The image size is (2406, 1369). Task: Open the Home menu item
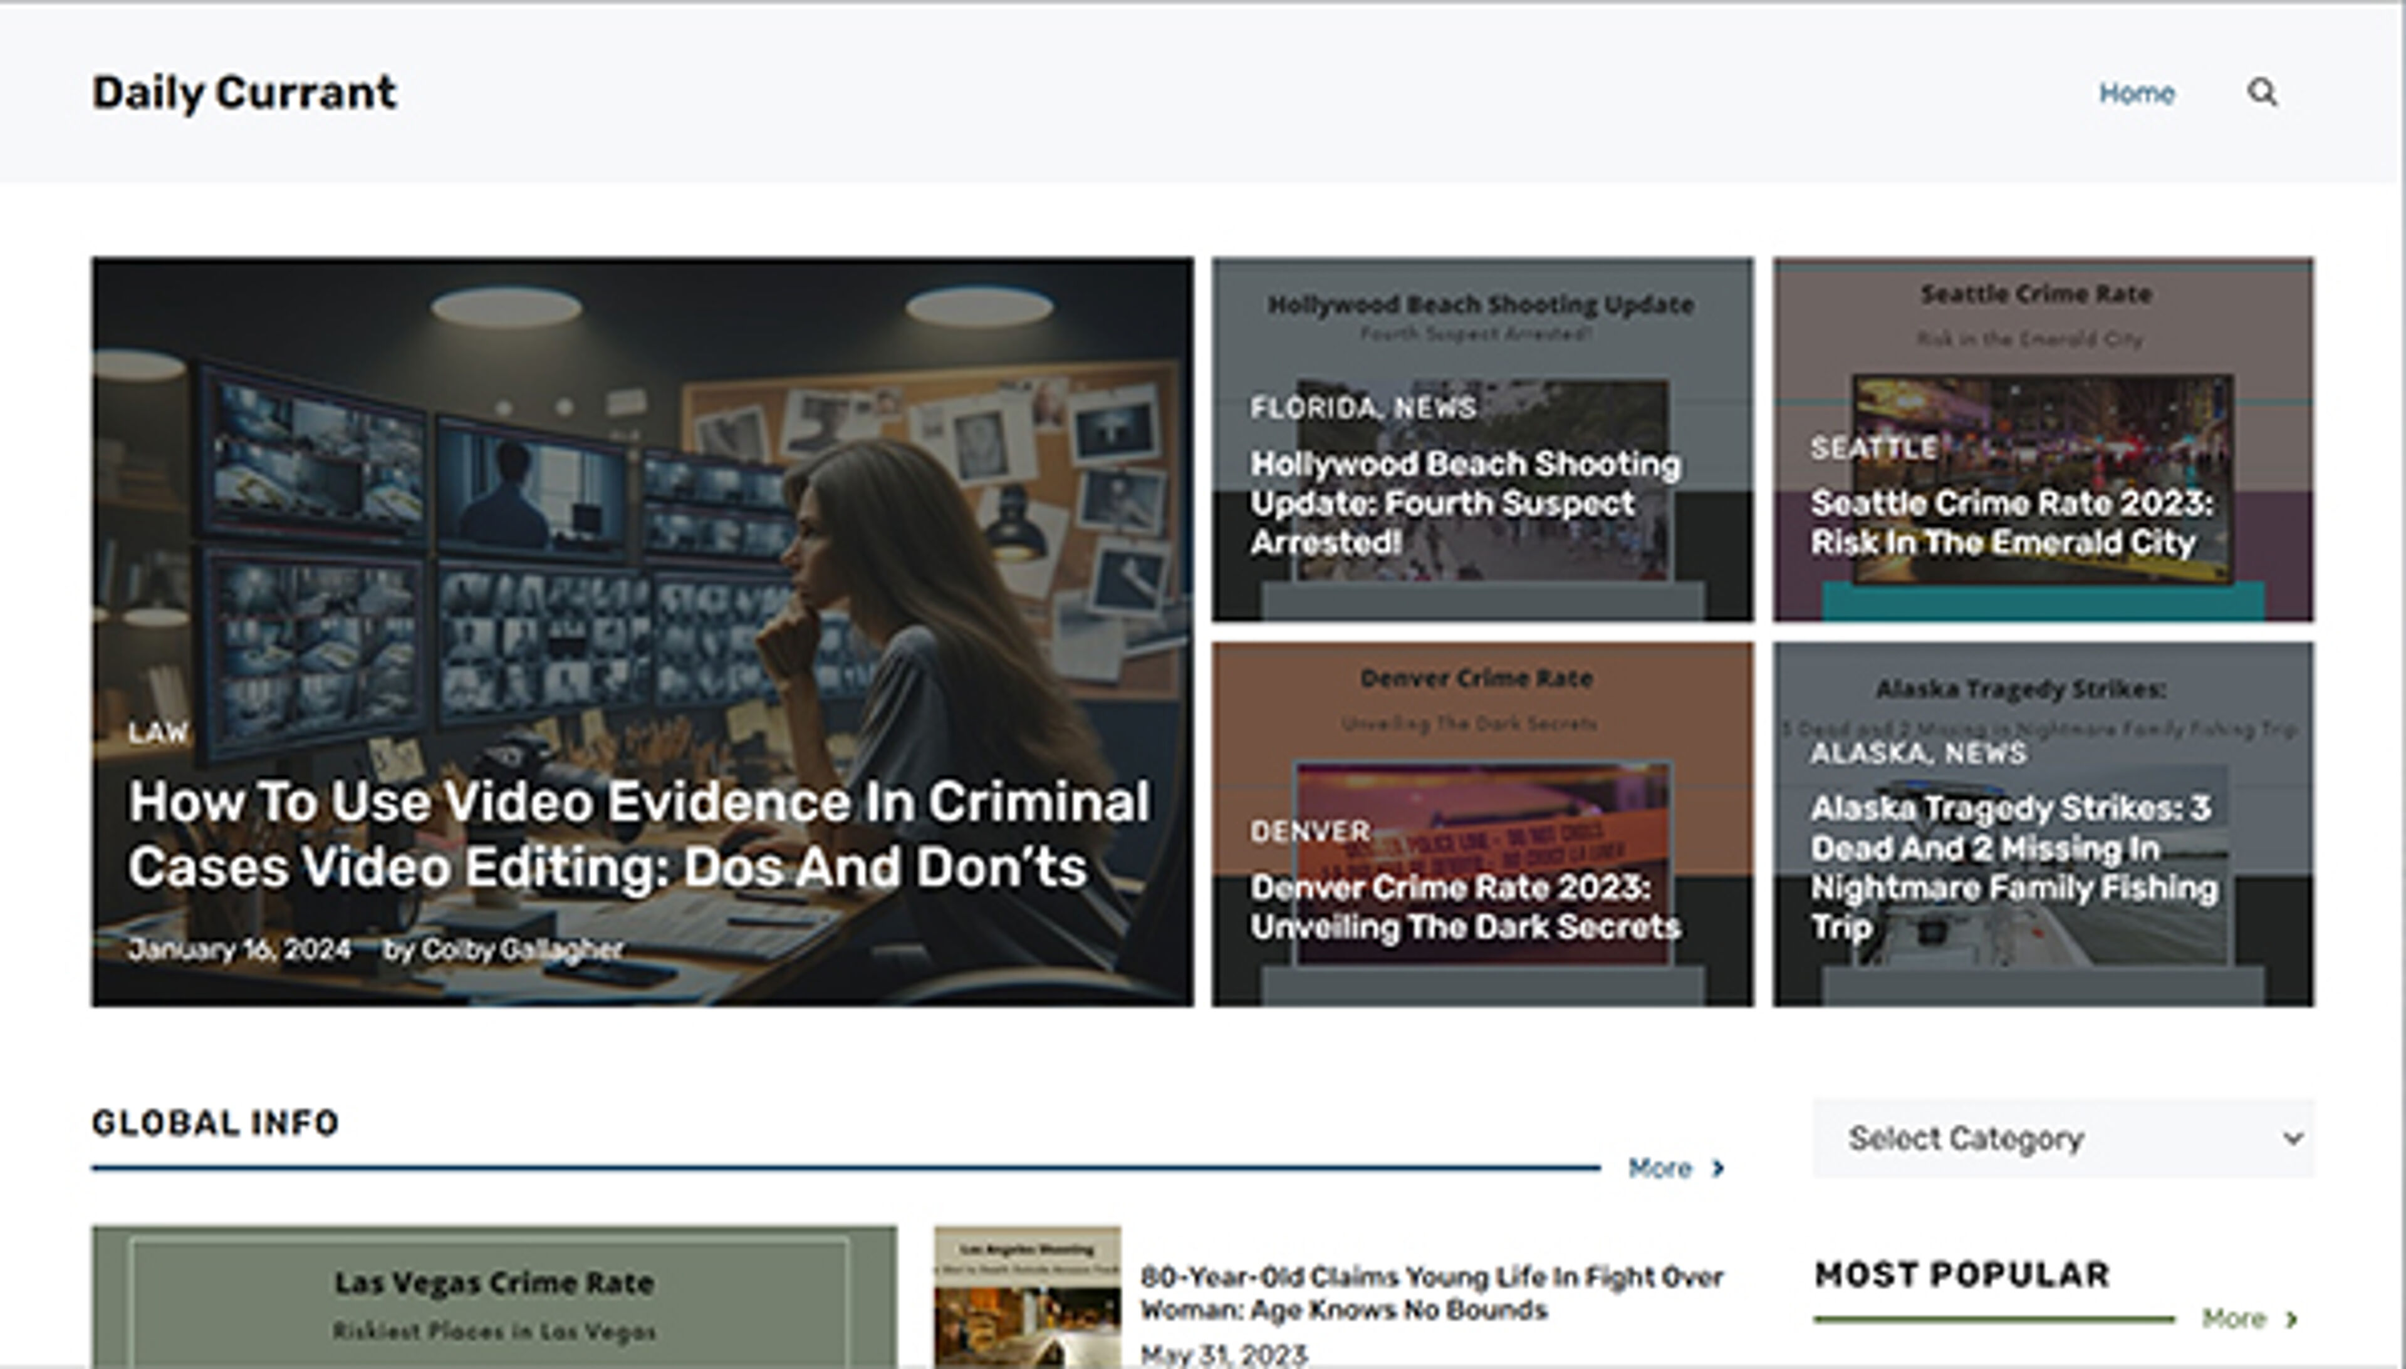click(2136, 93)
